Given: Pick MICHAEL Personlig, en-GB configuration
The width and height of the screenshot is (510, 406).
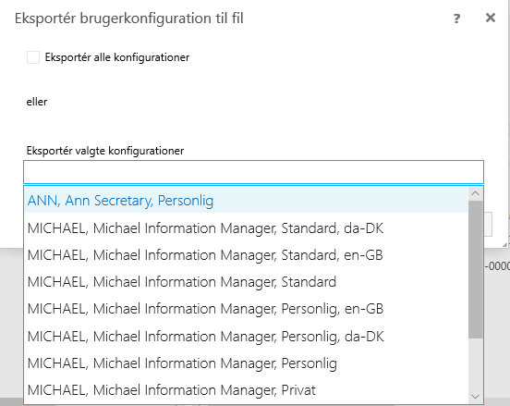Looking at the screenshot, I should coord(246,309).
